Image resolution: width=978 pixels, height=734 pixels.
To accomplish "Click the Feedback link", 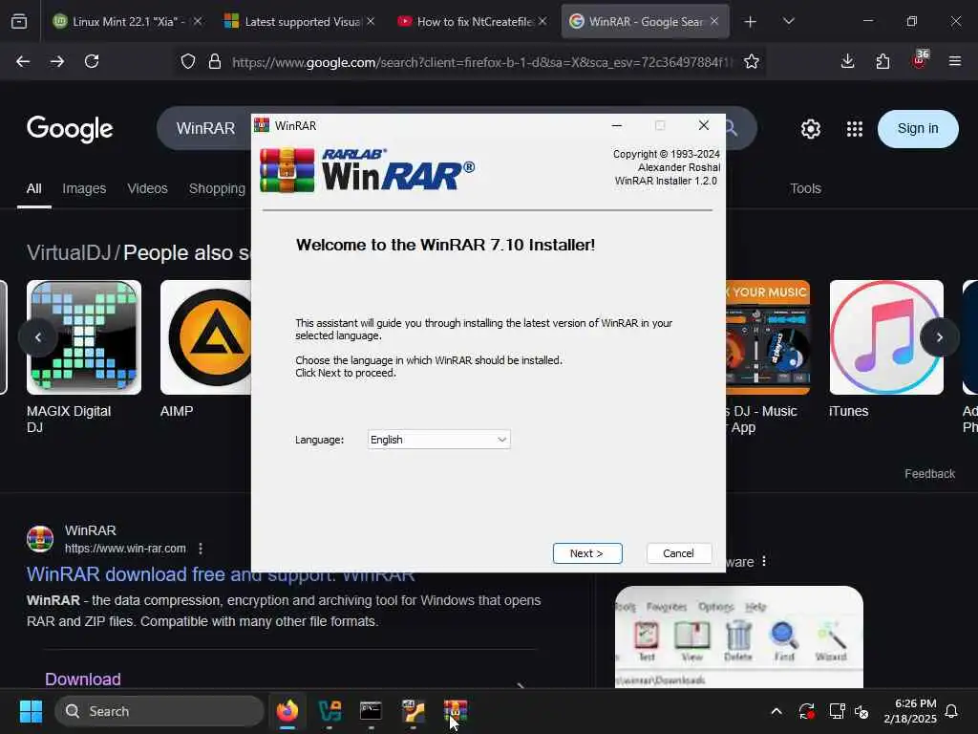I will click(x=929, y=474).
